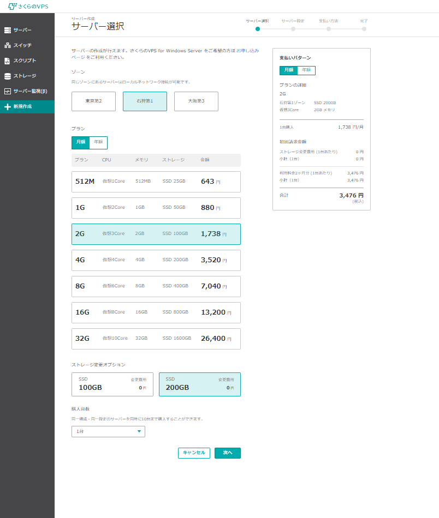Open the スクリプト script icon

tap(8, 61)
